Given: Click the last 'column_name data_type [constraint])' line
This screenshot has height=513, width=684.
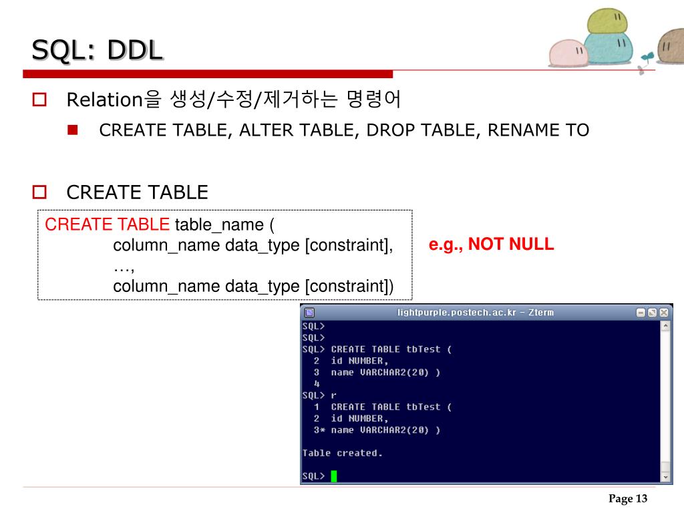Looking at the screenshot, I should [x=253, y=286].
